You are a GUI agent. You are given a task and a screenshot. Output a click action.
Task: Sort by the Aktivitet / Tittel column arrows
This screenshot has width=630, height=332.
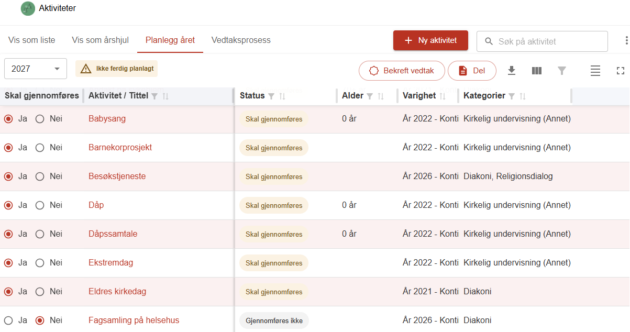pyautogui.click(x=165, y=96)
